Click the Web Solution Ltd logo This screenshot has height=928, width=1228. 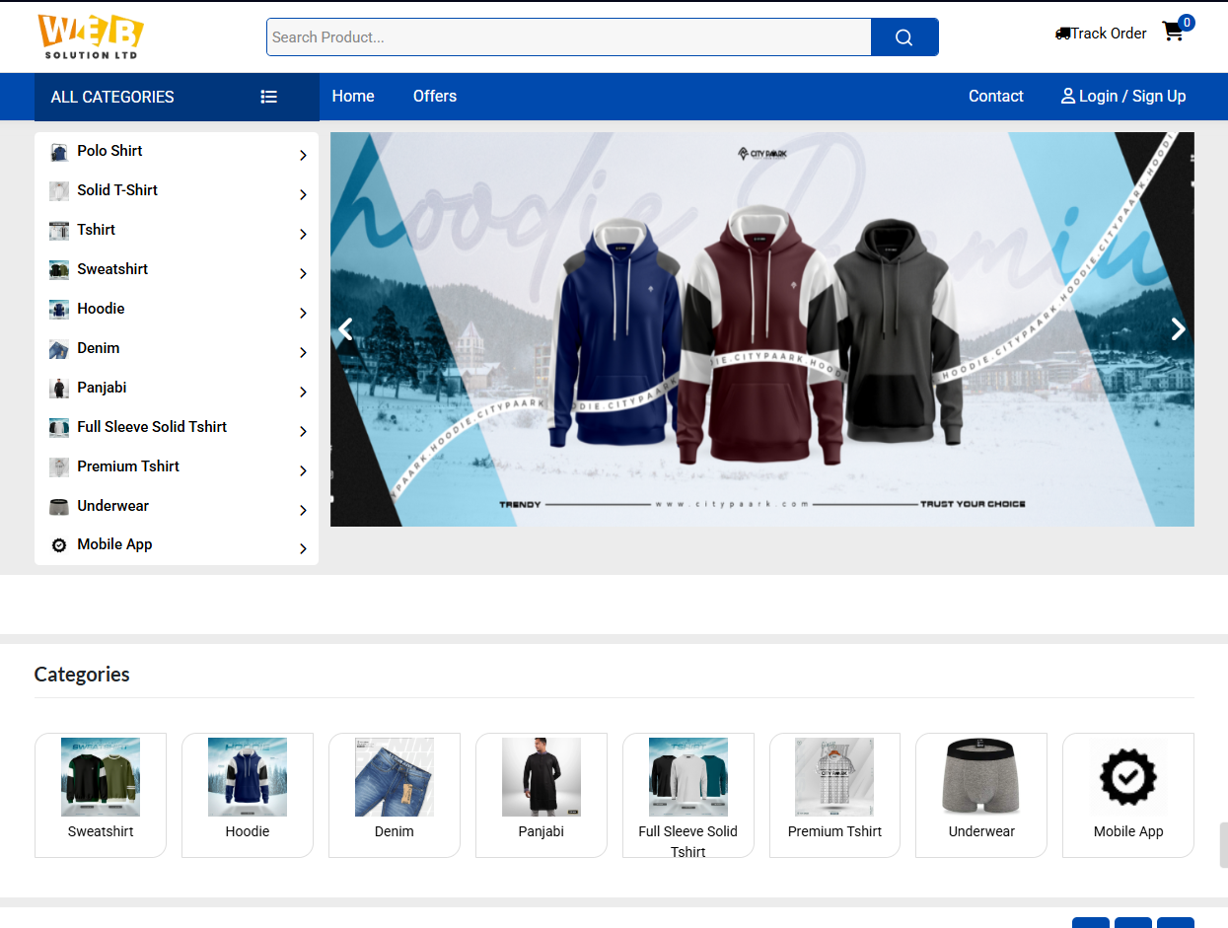pyautogui.click(x=91, y=36)
